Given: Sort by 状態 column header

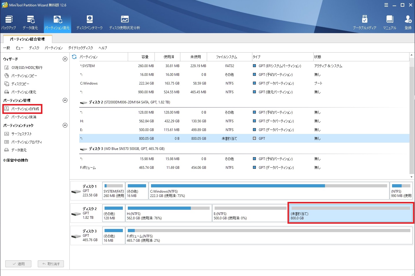Looking at the screenshot, I should [x=361, y=57].
